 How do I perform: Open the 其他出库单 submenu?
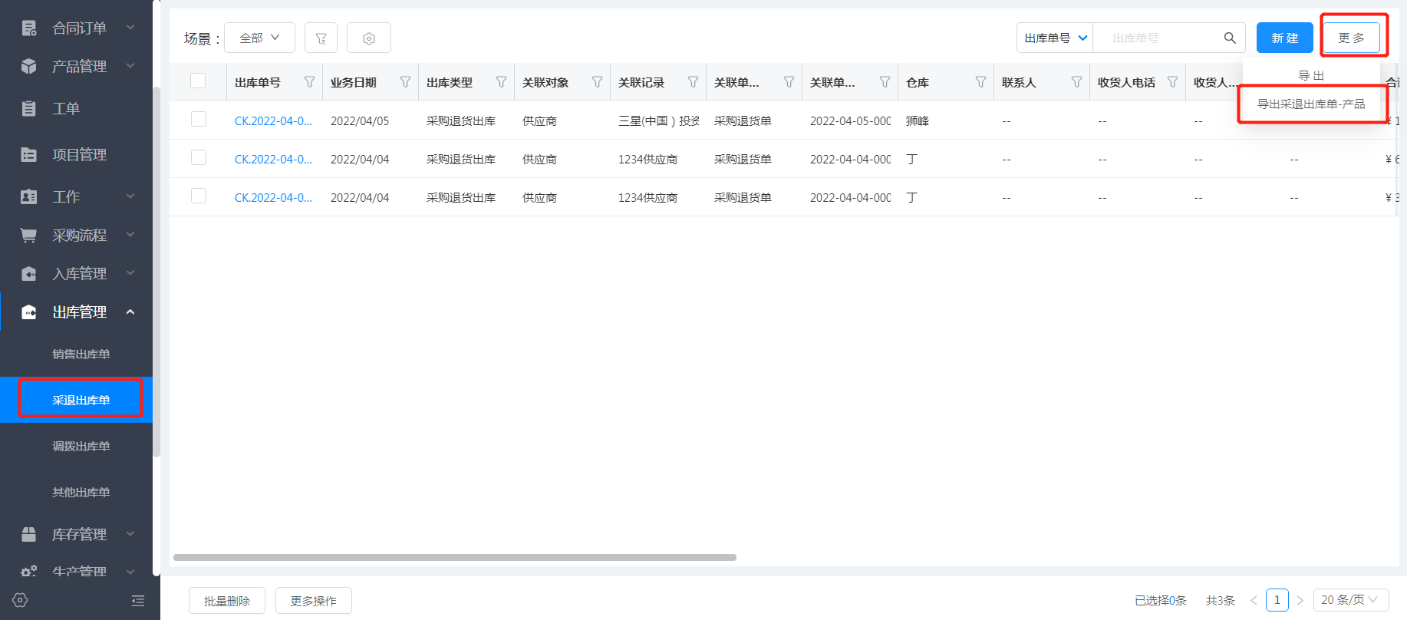coord(81,492)
